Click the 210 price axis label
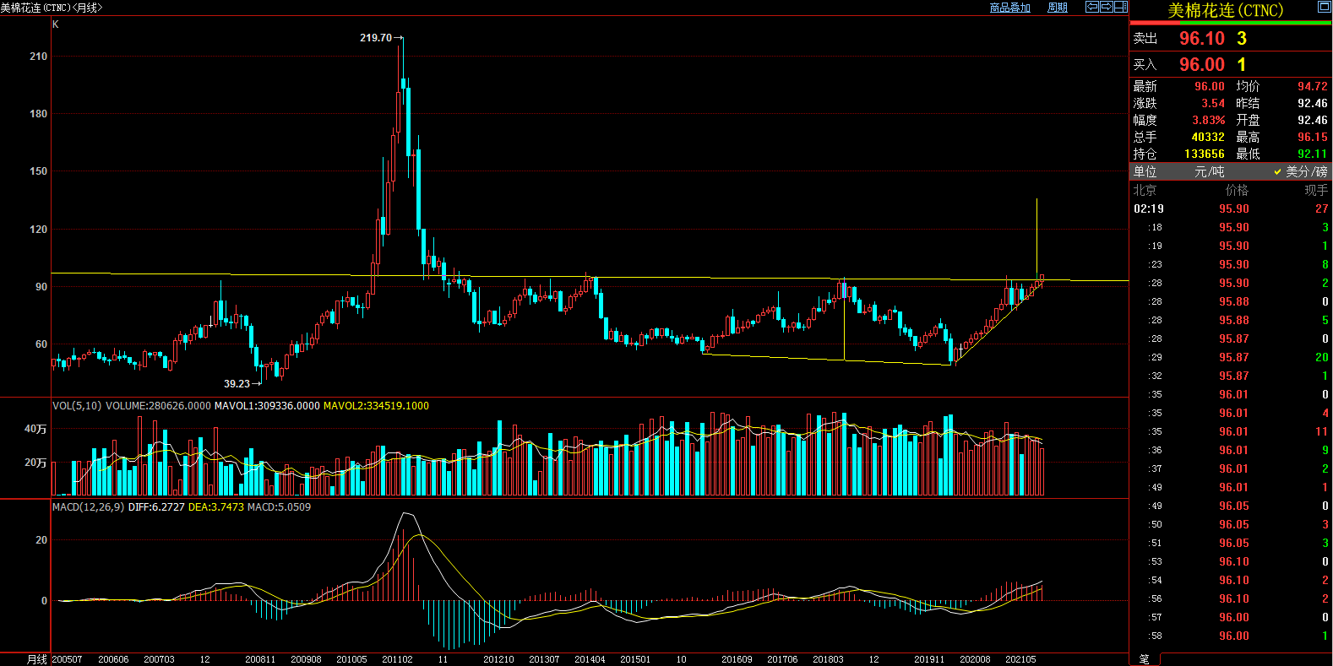1333x666 pixels. click(38, 57)
